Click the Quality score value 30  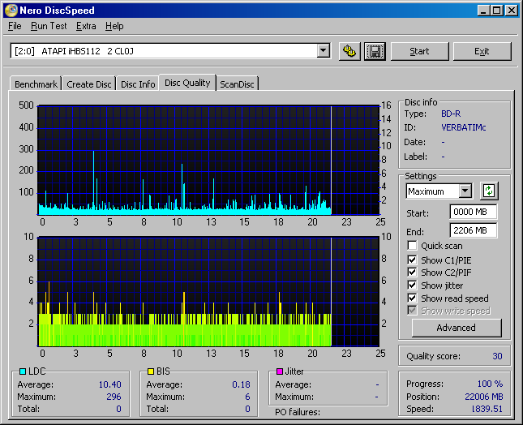click(497, 356)
